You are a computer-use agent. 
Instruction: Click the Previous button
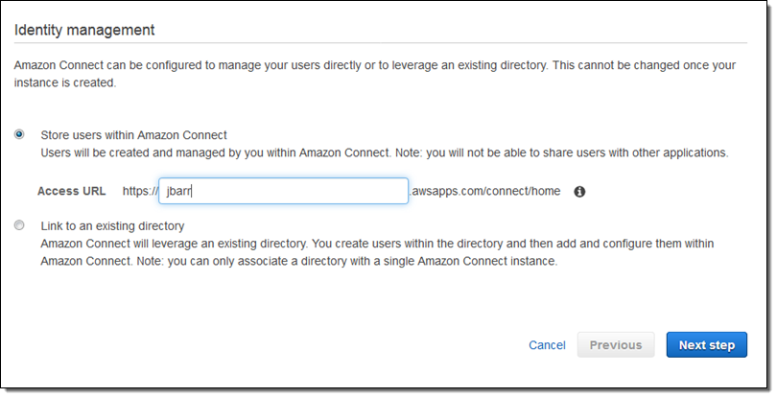(616, 345)
